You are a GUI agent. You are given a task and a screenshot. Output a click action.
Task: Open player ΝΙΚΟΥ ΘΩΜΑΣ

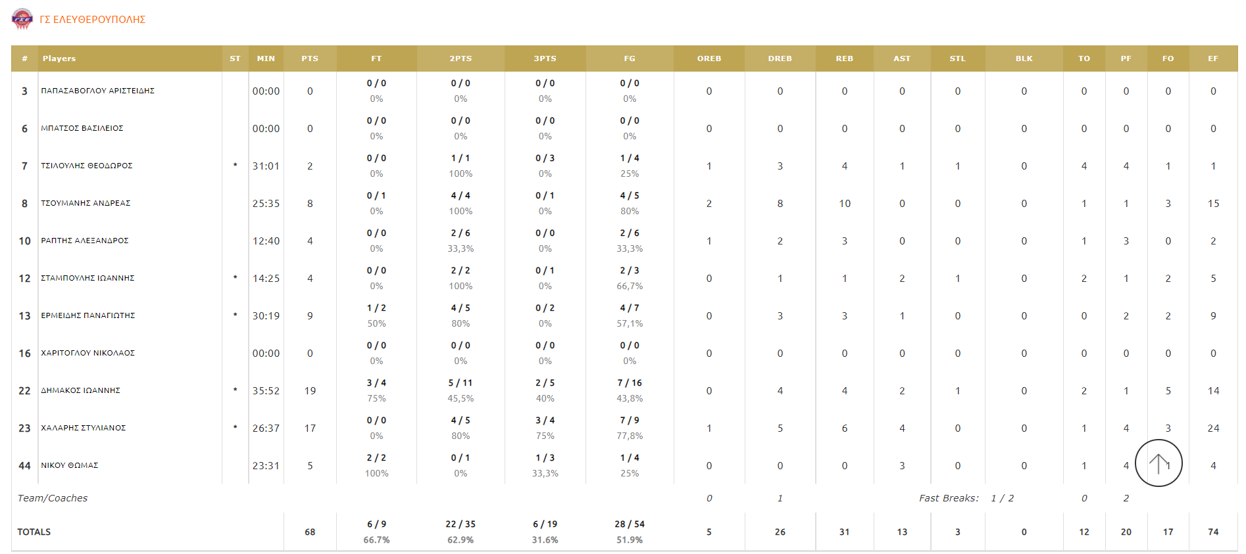tap(69, 465)
